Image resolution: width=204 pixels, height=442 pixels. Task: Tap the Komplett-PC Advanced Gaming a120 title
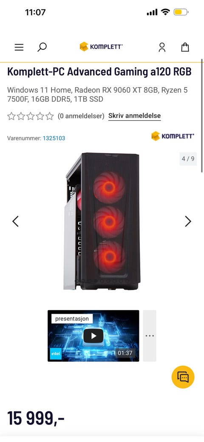point(99,72)
